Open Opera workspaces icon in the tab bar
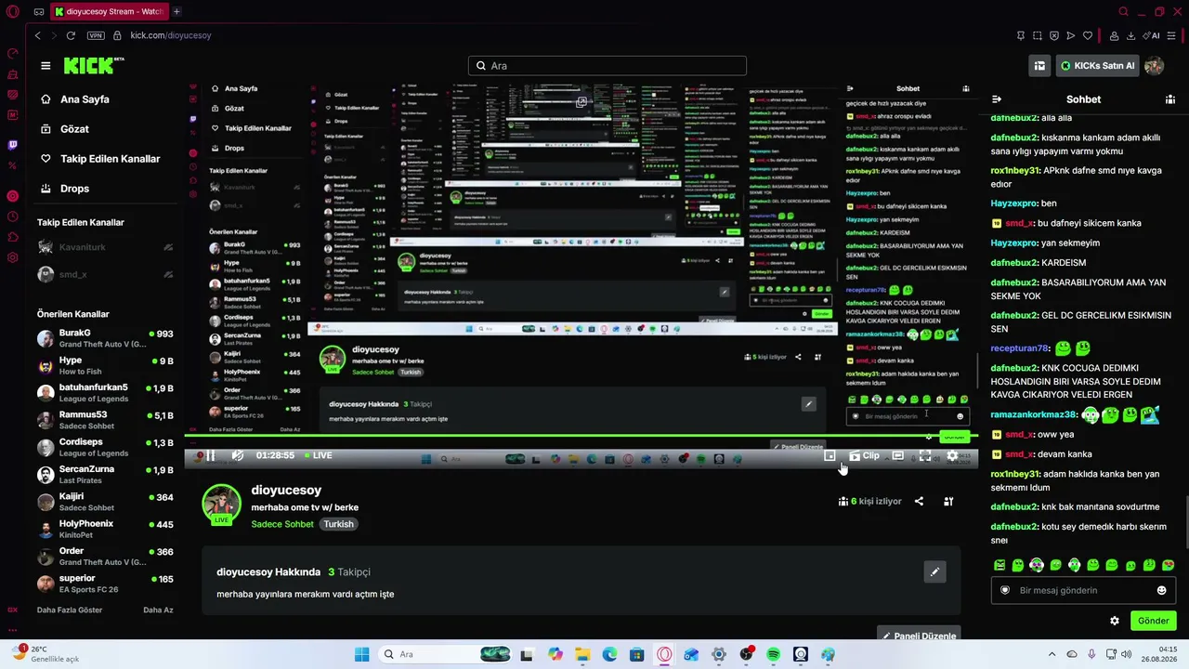 pyautogui.click(x=38, y=12)
